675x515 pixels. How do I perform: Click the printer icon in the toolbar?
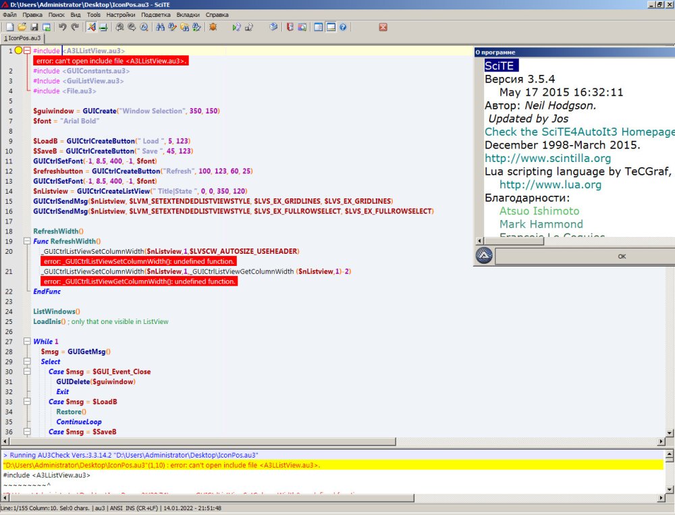click(x=104, y=27)
